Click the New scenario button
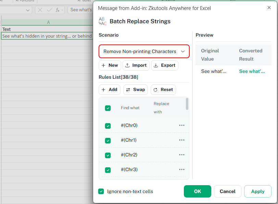The height and width of the screenshot is (204, 278). click(110, 65)
